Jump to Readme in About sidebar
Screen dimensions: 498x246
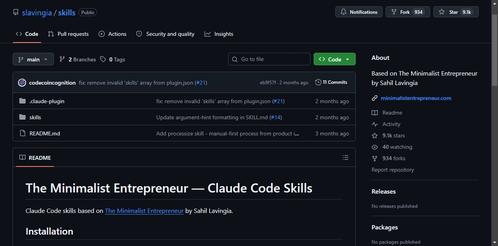pyautogui.click(x=387, y=113)
